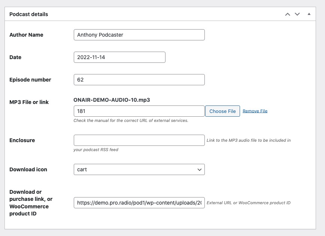
Task: Click the Choose File button
Action: click(x=222, y=111)
